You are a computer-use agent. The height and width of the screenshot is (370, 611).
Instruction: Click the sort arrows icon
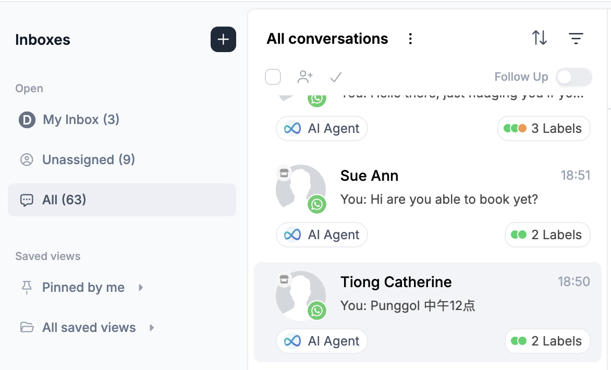pos(540,38)
